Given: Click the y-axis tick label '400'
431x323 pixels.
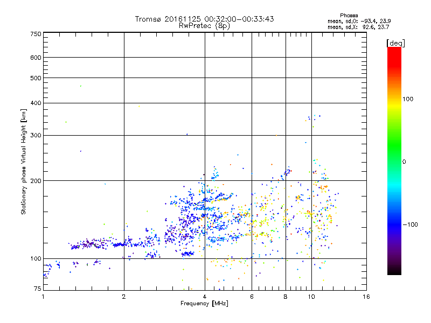Looking at the screenshot, I should pos(36,103).
